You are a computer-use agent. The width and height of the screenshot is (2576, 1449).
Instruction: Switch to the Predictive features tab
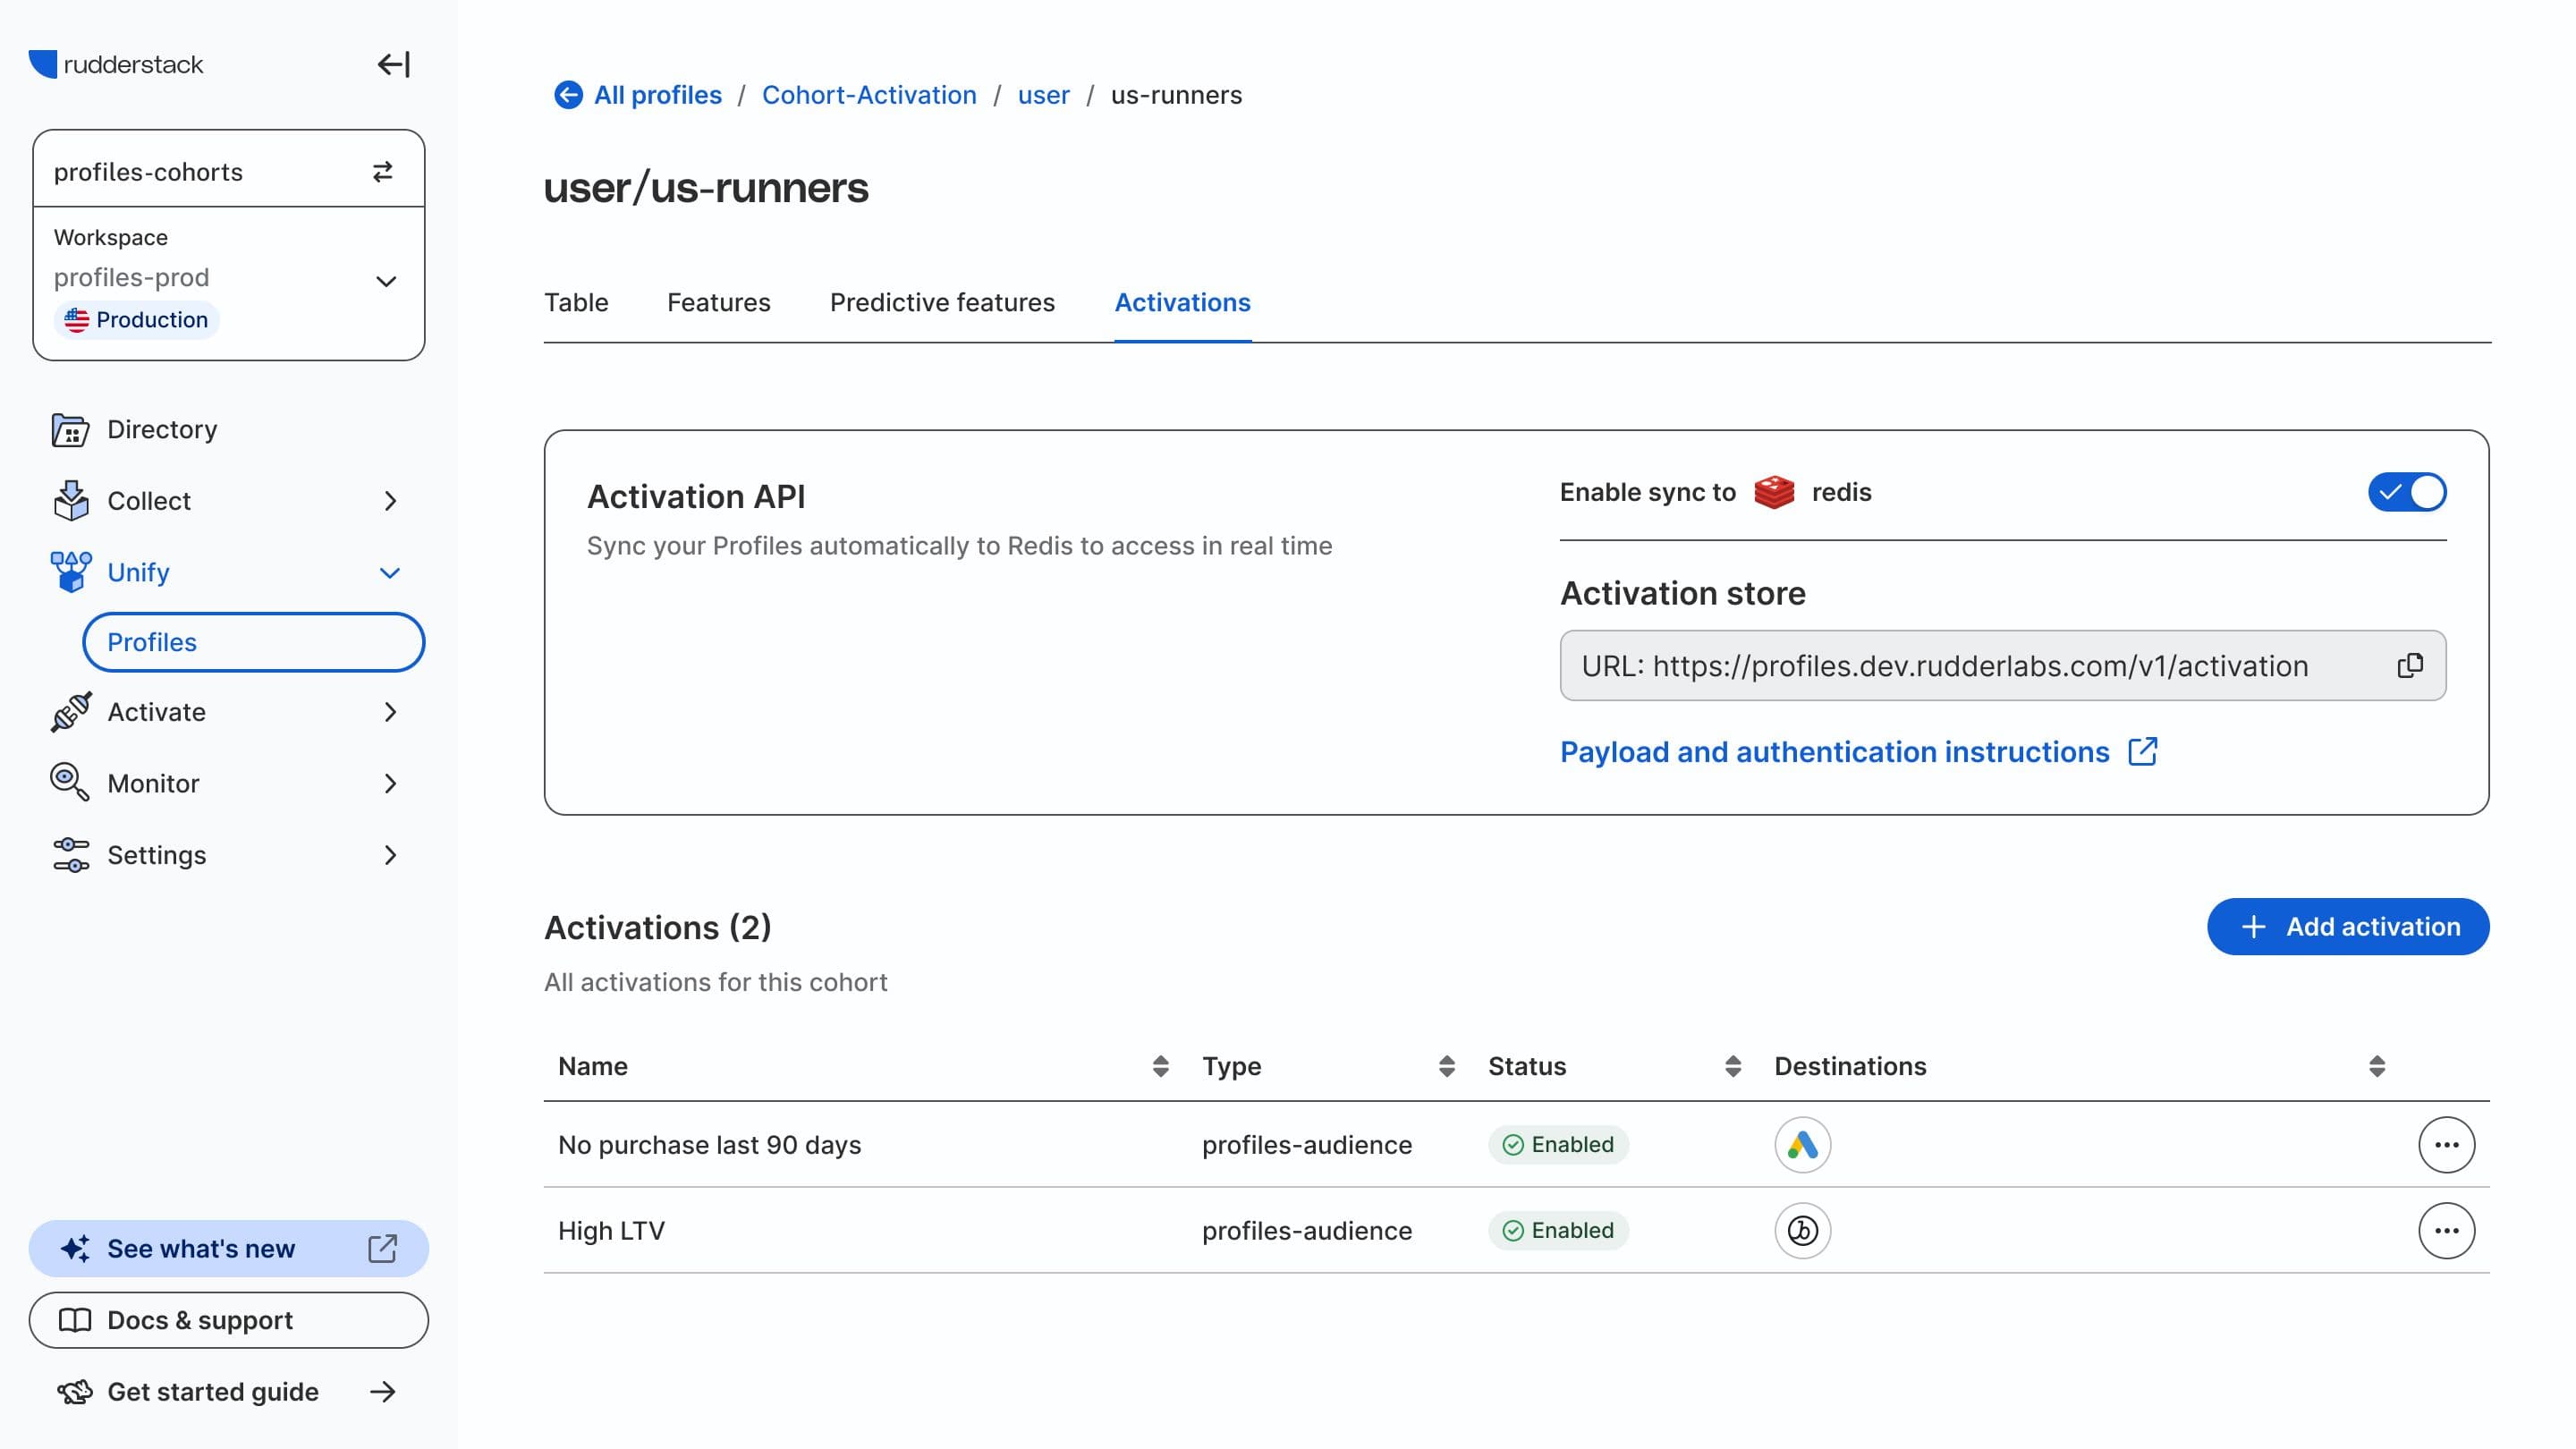pyautogui.click(x=942, y=302)
